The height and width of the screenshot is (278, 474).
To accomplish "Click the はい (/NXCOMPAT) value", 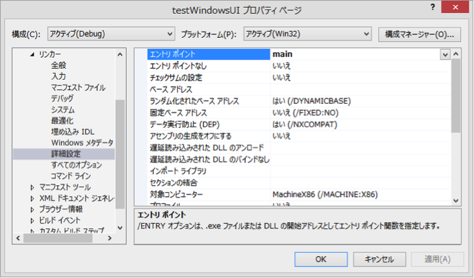I will [x=305, y=125].
